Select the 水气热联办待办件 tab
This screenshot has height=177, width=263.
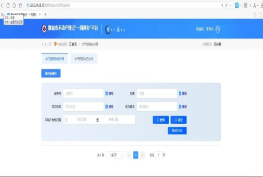(55, 59)
